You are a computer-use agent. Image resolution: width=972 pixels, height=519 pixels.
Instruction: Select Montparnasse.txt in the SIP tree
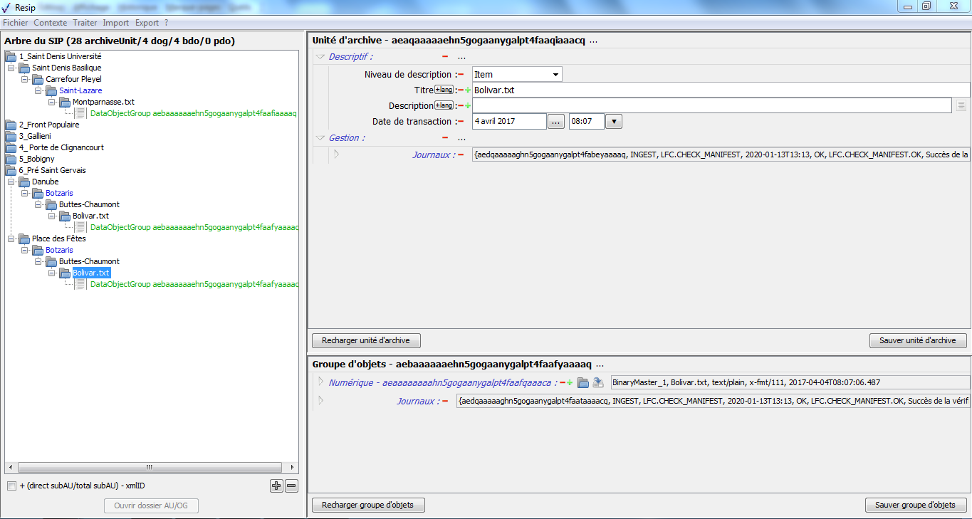(x=103, y=102)
